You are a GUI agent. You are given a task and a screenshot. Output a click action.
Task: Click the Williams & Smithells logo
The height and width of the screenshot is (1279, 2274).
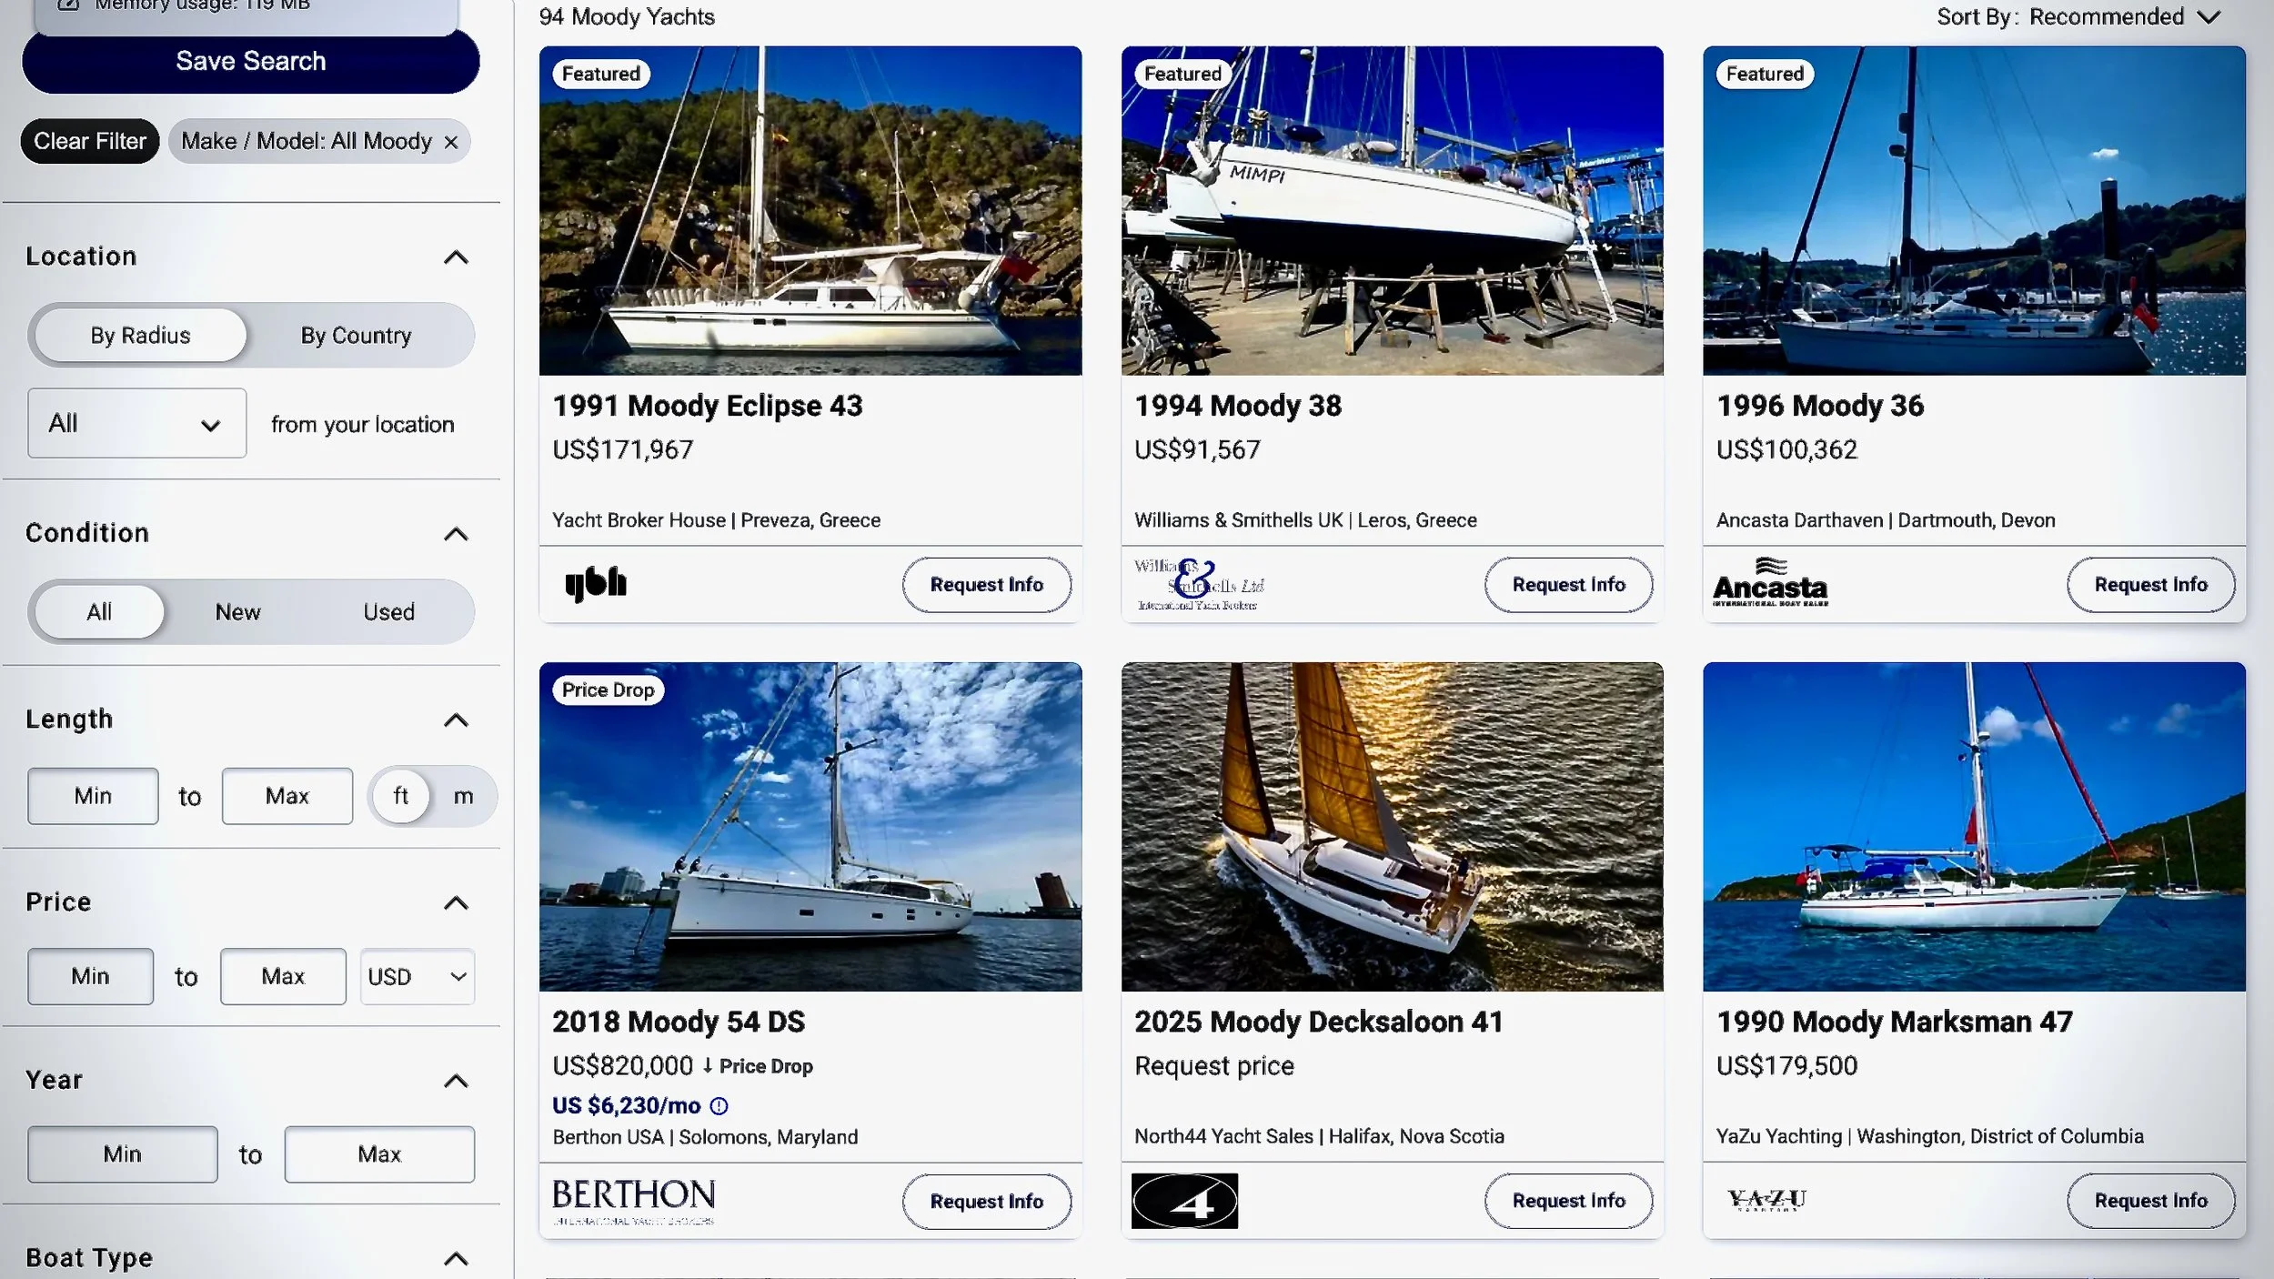(1199, 583)
